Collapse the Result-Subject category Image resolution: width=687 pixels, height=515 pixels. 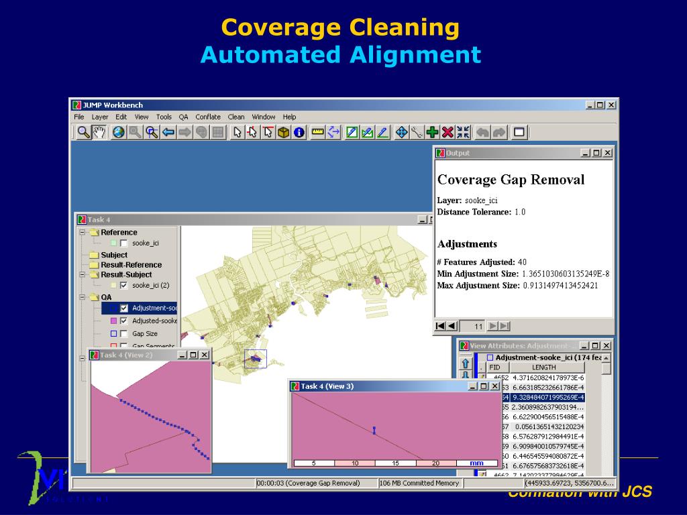point(83,274)
